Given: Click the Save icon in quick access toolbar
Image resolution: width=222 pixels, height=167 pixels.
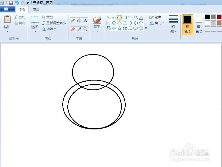Looking at the screenshot, I should click(x=11, y=3).
